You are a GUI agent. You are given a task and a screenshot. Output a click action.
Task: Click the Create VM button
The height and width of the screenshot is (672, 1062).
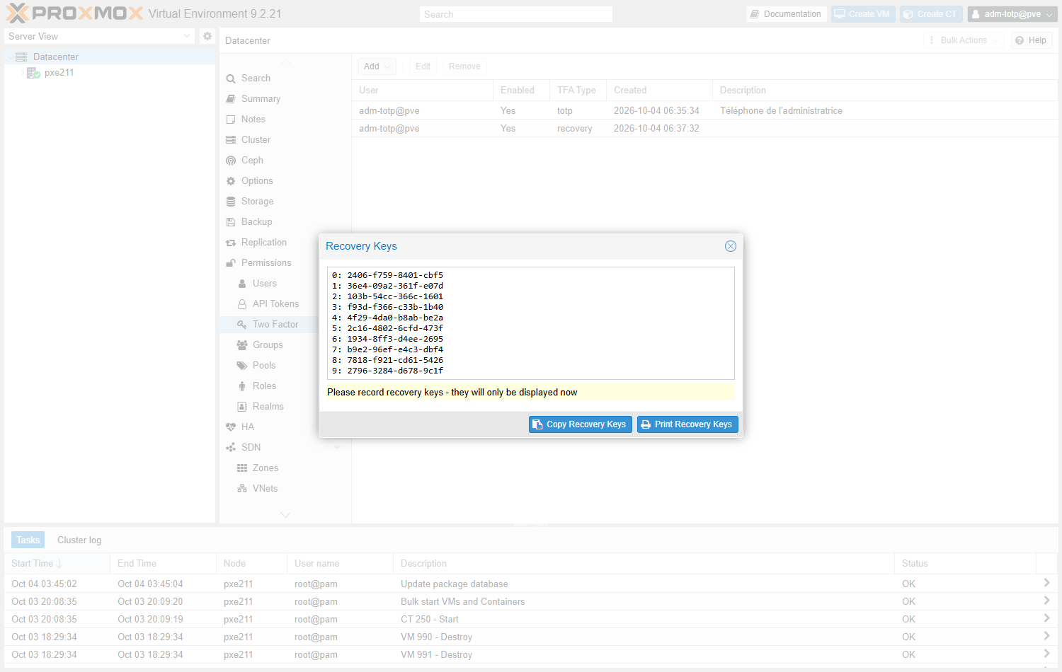(863, 14)
